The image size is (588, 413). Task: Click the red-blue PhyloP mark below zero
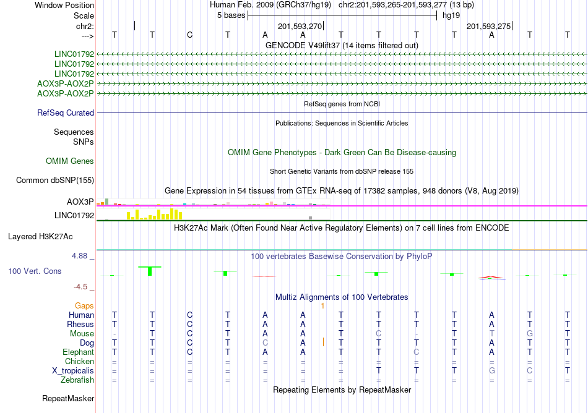point(491,278)
